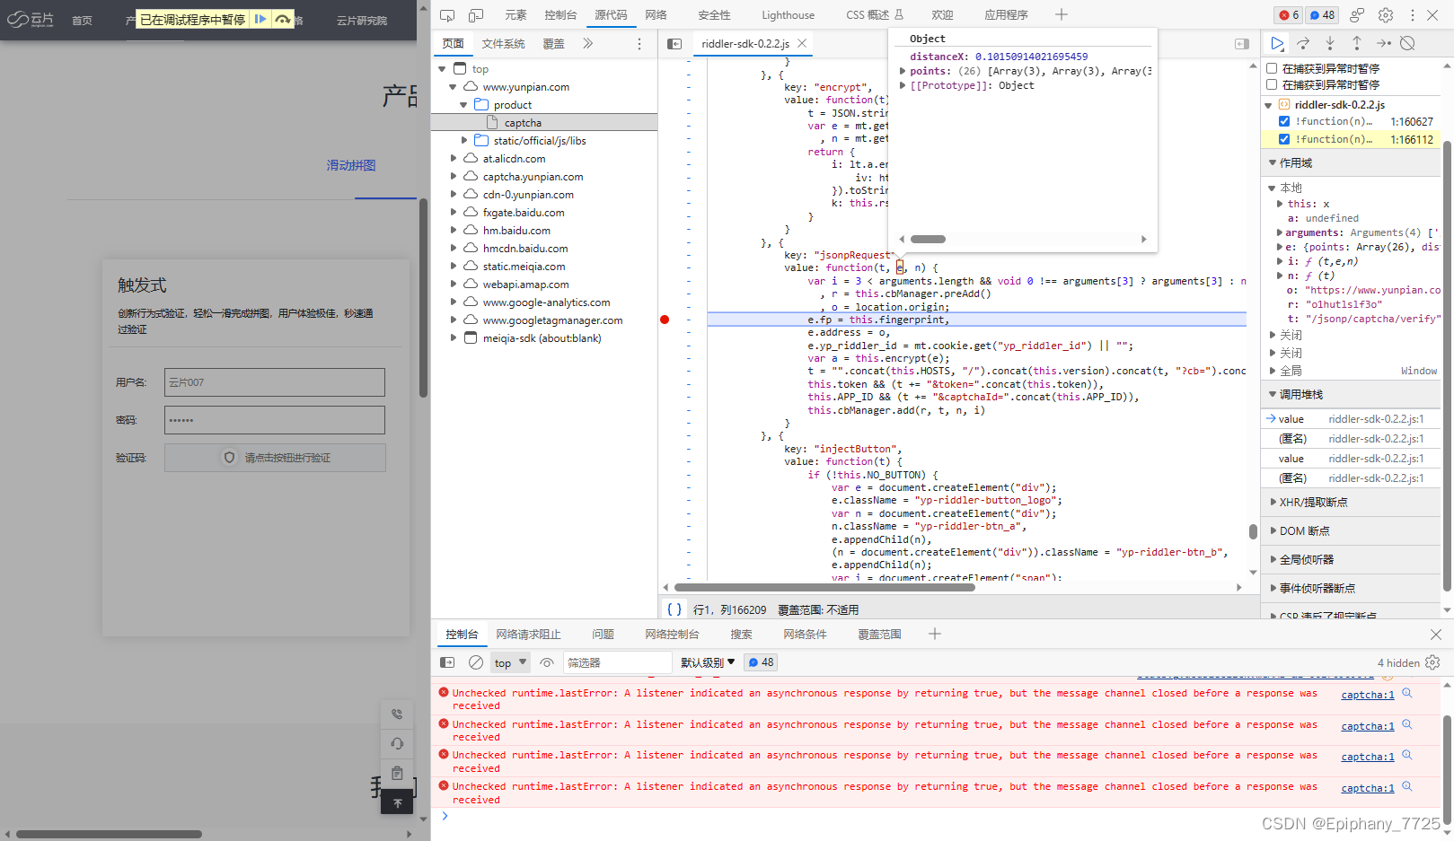Clear the console output
The image size is (1454, 841).
coord(476,662)
